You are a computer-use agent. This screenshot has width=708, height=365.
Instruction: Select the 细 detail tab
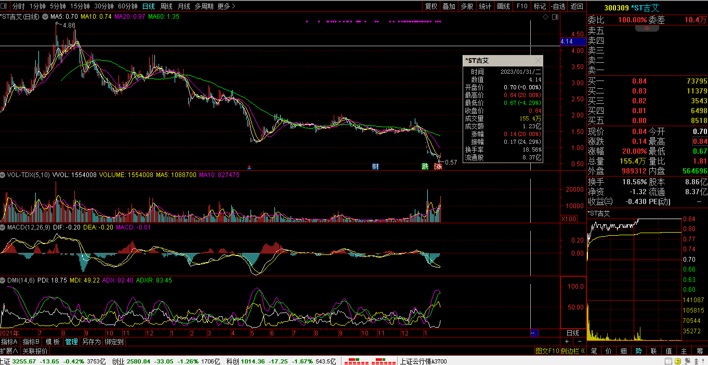[624, 351]
